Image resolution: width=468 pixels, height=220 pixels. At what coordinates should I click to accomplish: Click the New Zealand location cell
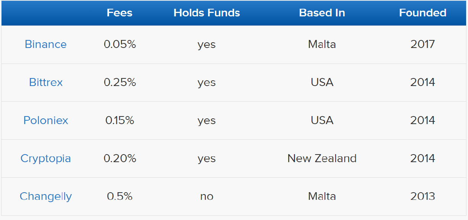(x=322, y=159)
